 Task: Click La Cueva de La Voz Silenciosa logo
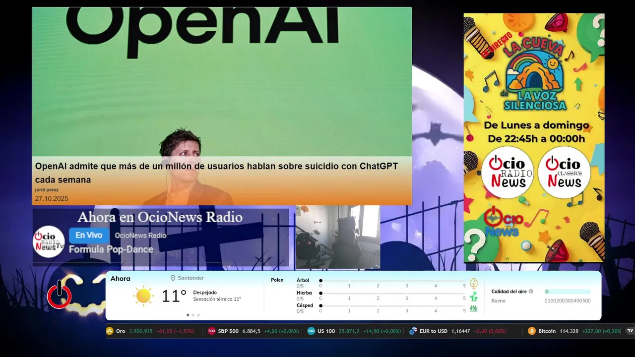[x=535, y=74]
